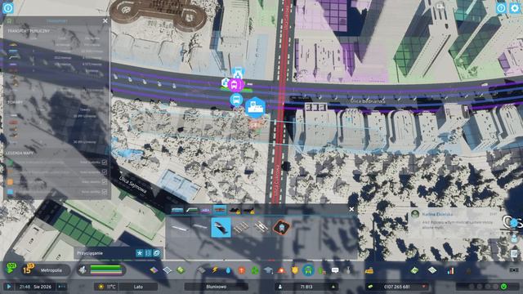This screenshot has width=523, height=294.
Task: Open the 71 813 population panel
Action: click(306, 287)
